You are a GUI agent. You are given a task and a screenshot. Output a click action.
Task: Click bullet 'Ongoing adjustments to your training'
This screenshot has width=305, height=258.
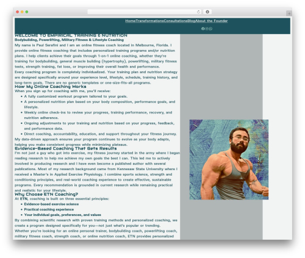click(99, 126)
